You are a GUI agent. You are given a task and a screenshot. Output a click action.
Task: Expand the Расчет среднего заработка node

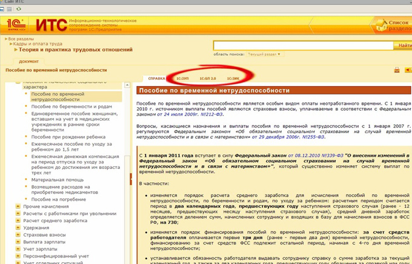click(x=18, y=220)
